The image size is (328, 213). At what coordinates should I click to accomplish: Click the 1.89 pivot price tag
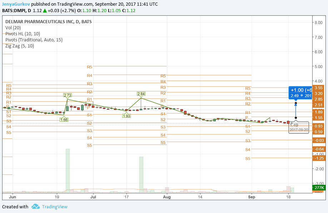click(x=318, y=112)
